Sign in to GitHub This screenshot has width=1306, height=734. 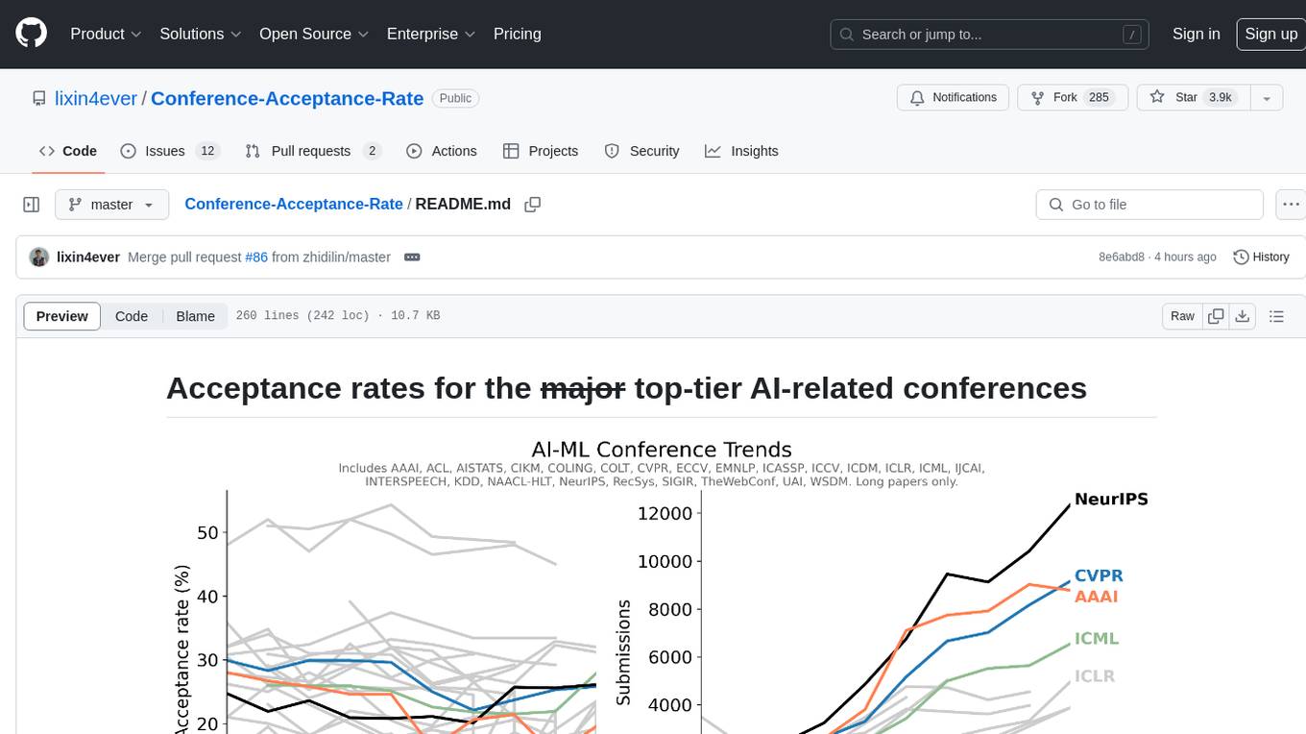1196,34
